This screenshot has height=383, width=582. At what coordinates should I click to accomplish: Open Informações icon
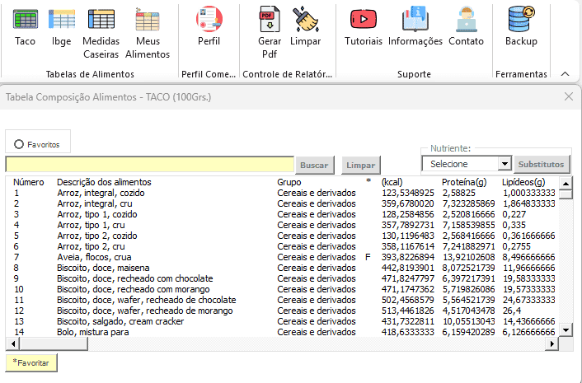pos(415,26)
